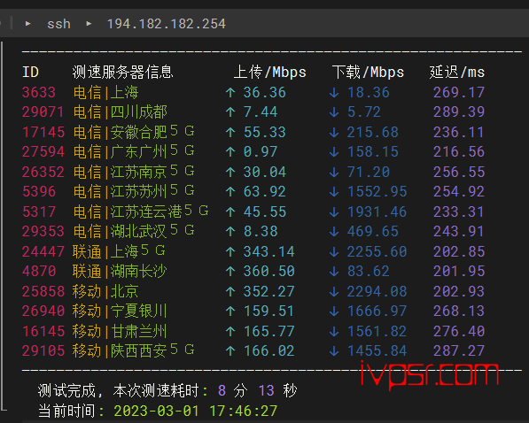The image size is (529, 423).
Task: Click the ssh breadcrumb segment
Action: coord(58,24)
